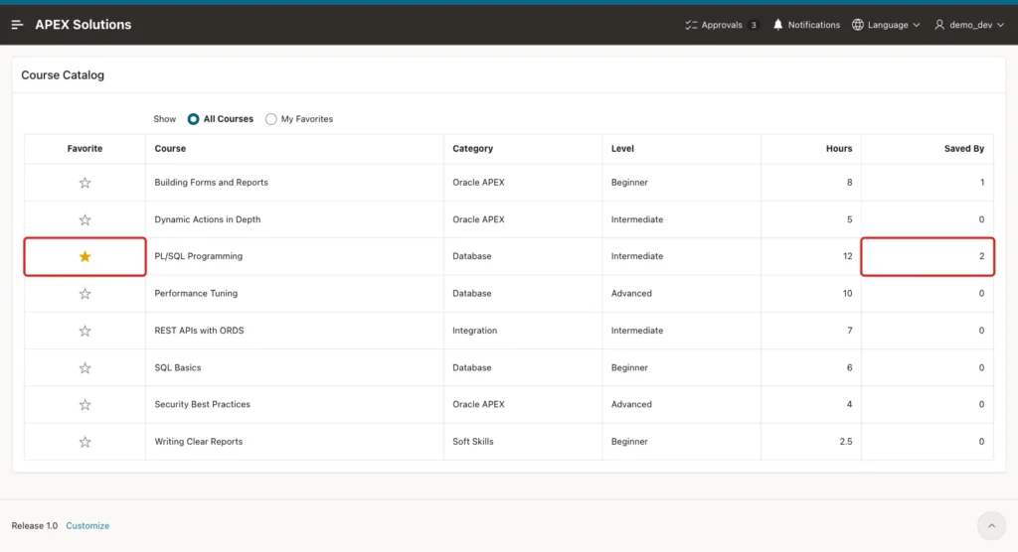Click the Saved By value 2 for PL/SQL

981,256
